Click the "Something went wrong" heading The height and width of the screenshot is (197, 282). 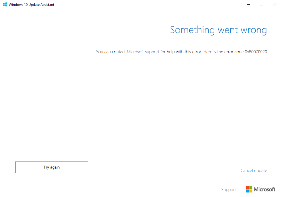pyautogui.click(x=218, y=30)
